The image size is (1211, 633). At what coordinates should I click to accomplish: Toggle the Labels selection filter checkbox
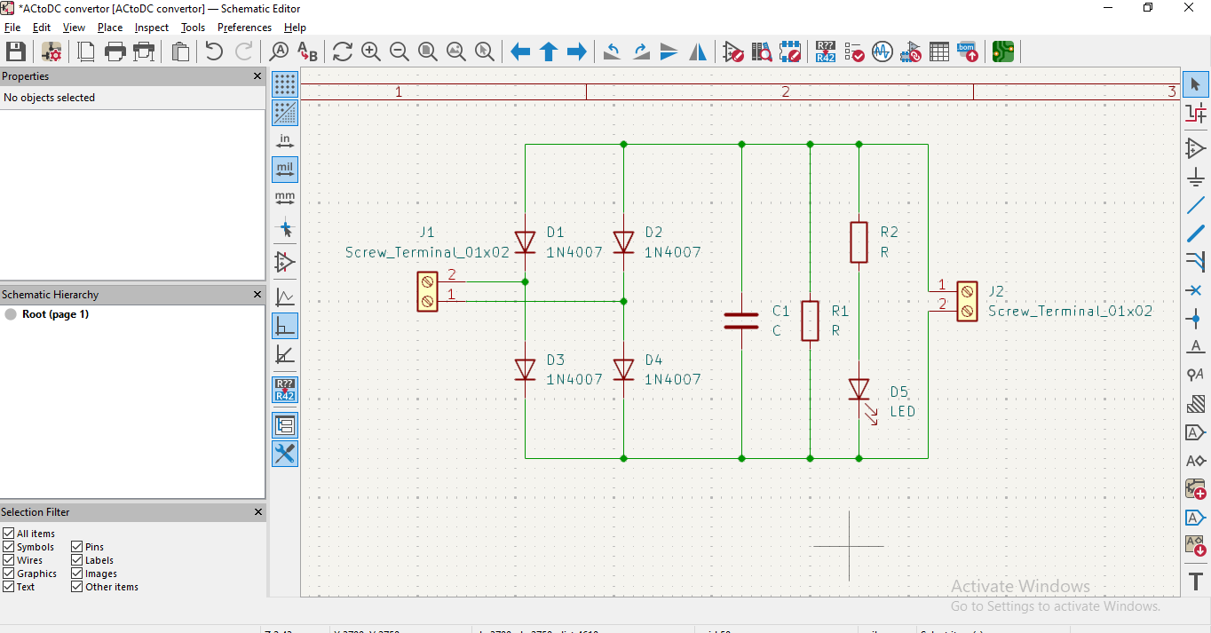(77, 560)
